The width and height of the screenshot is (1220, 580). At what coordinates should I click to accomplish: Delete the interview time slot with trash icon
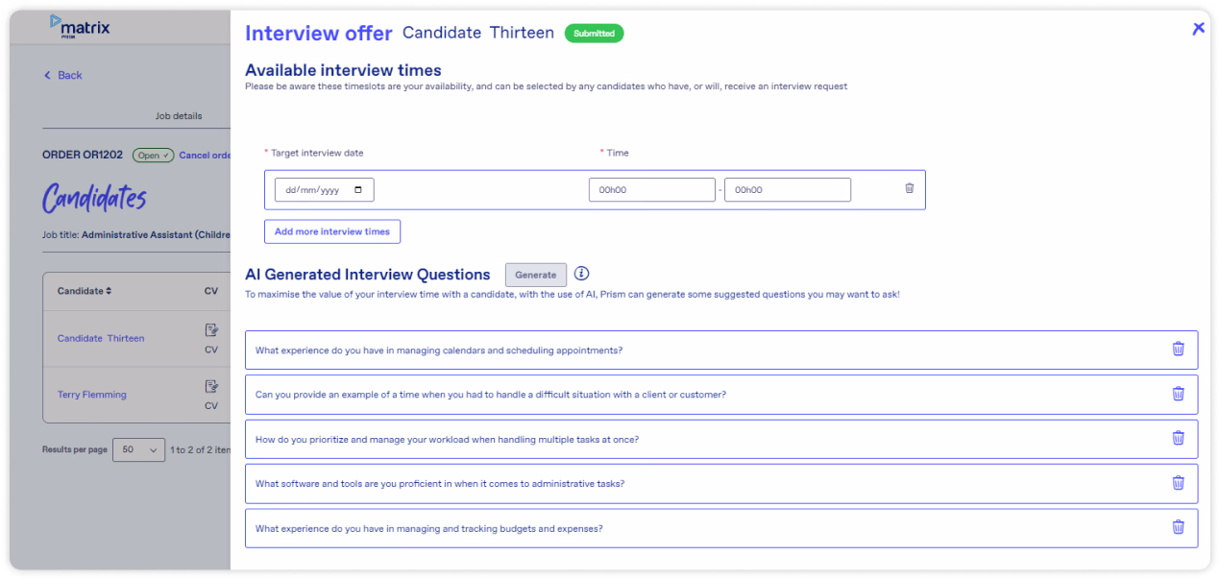(x=909, y=188)
